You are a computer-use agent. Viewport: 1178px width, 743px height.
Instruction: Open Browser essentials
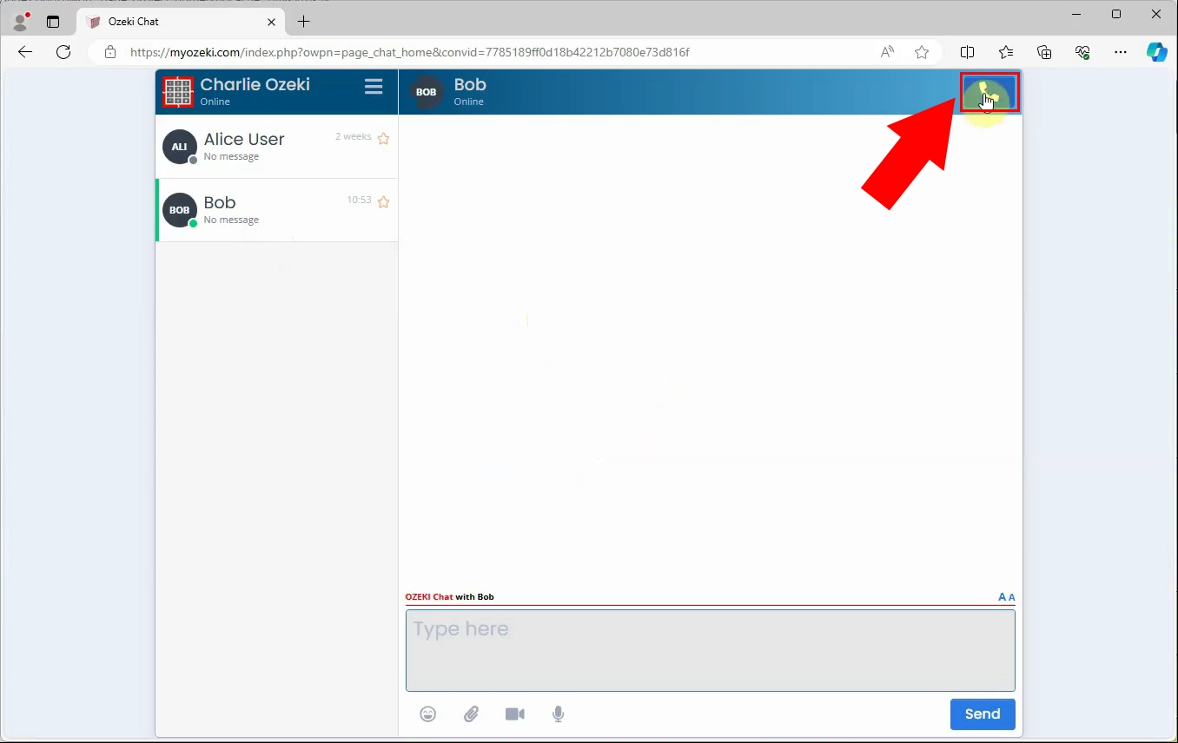(1082, 52)
